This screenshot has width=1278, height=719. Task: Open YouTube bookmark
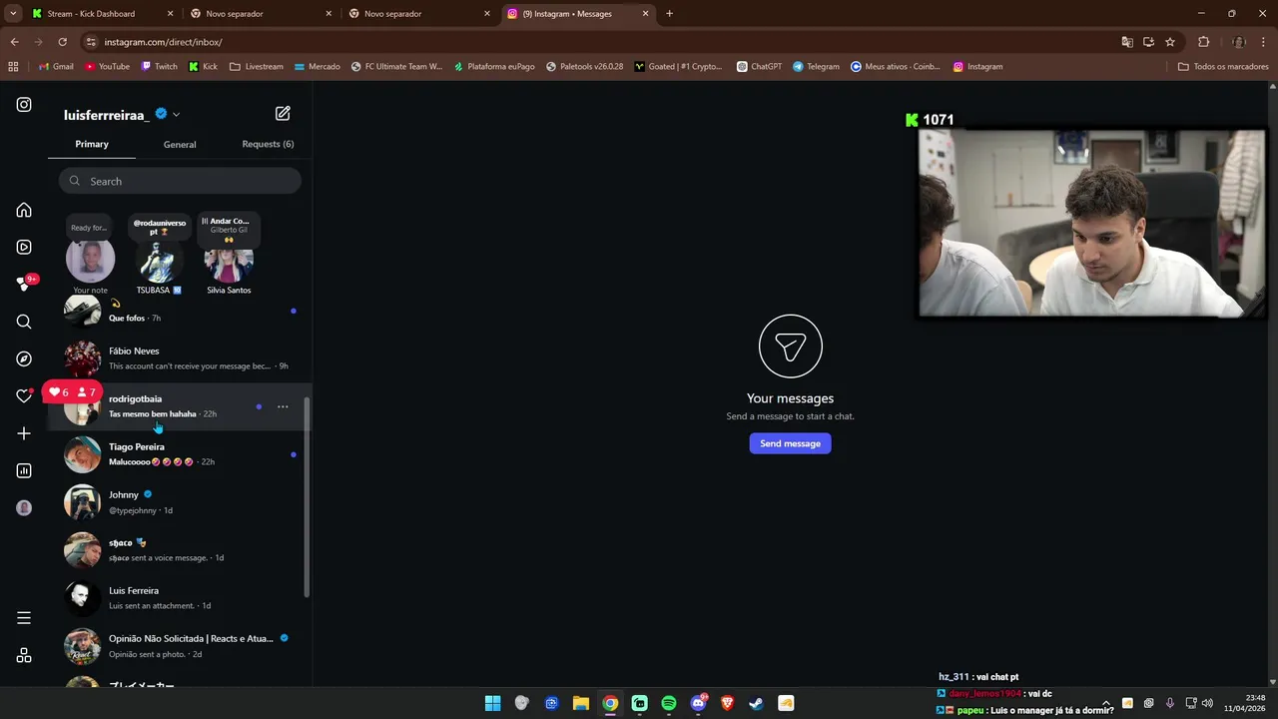point(108,67)
